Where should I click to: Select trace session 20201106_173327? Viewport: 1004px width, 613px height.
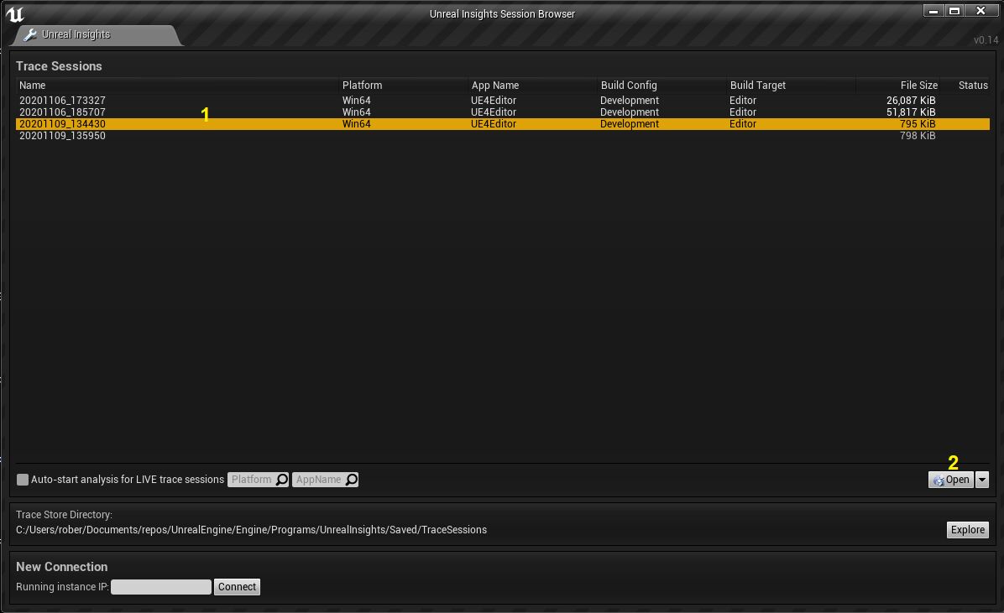[x=168, y=100]
